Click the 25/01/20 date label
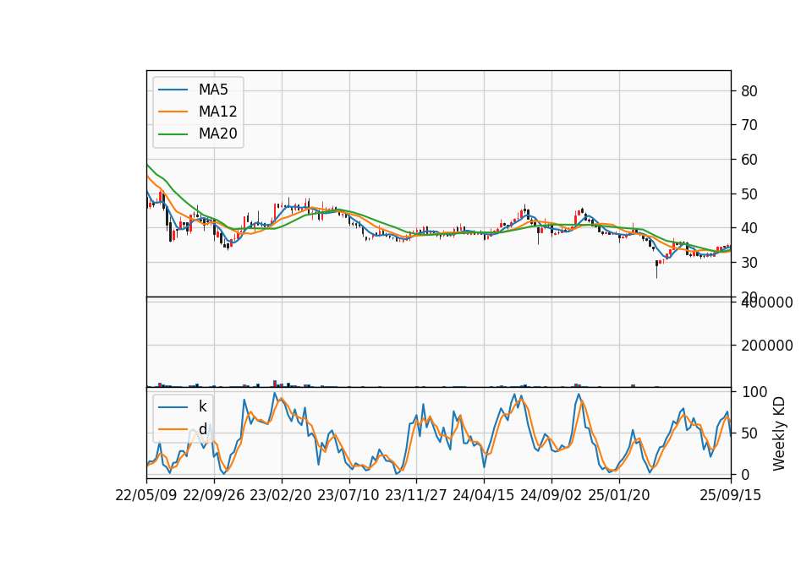This screenshot has height=583, width=812. click(619, 495)
